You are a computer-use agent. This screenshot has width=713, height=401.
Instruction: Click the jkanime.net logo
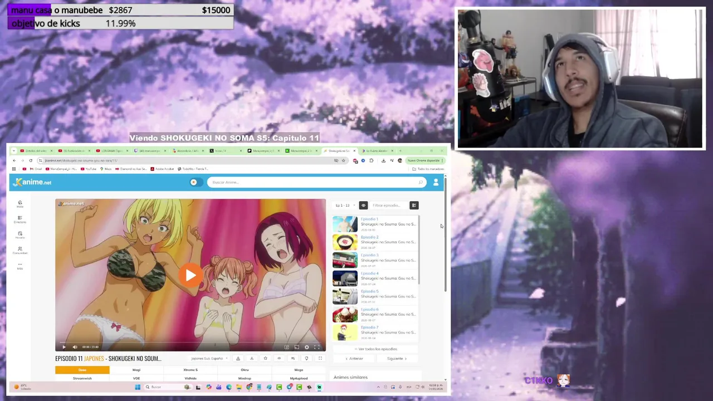click(32, 182)
